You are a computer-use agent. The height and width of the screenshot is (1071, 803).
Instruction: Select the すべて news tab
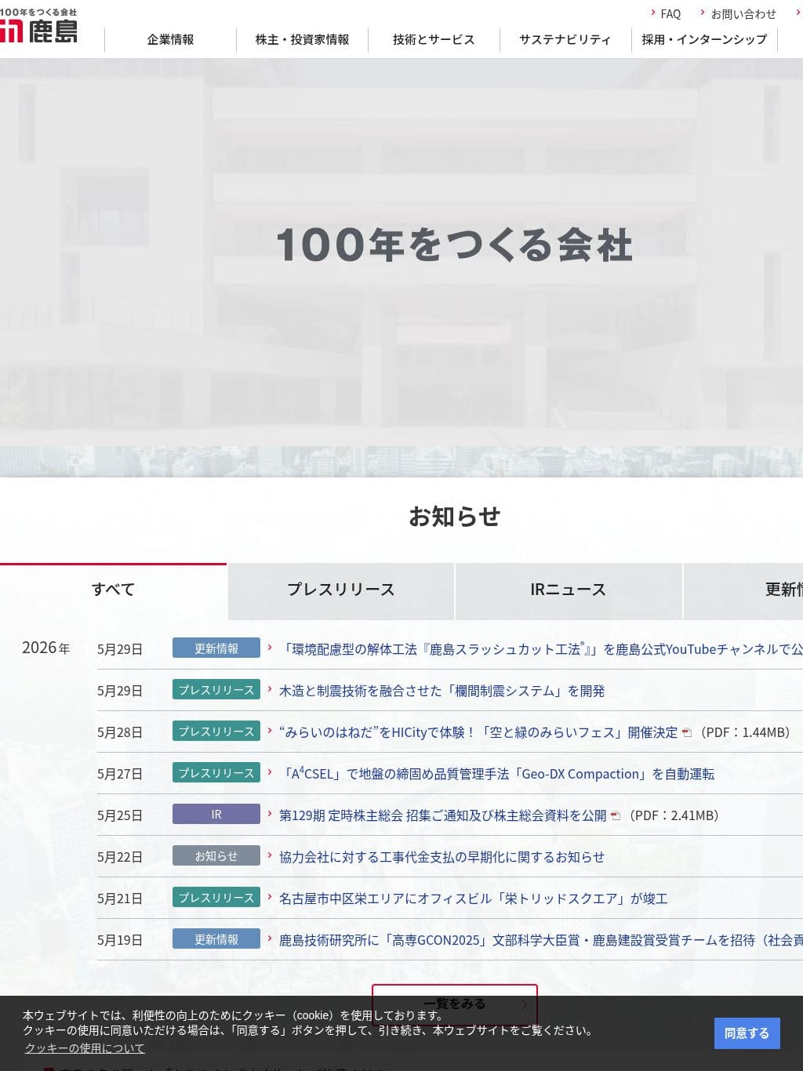[113, 590]
